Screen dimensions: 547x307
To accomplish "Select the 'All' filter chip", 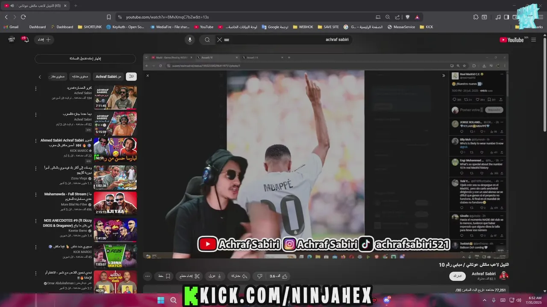I will click(x=131, y=76).
